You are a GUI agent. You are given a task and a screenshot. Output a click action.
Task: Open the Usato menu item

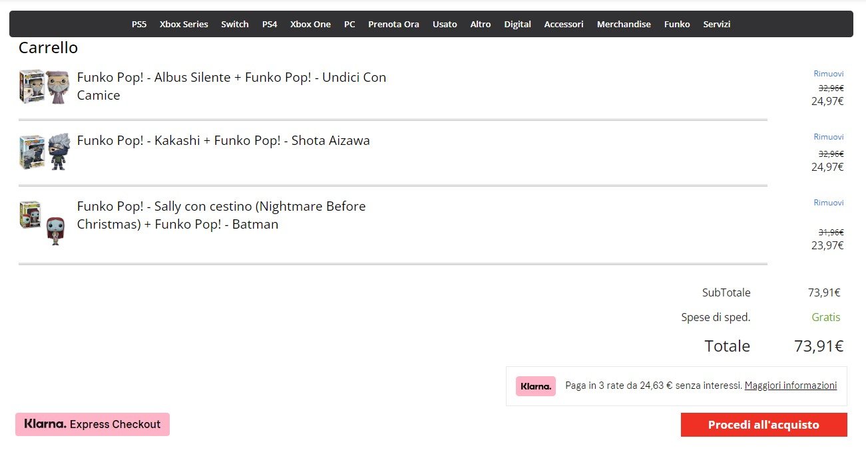[445, 24]
